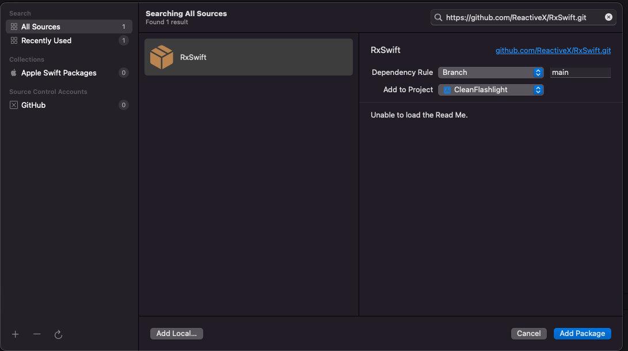The image size is (628, 351).
Task: Click the 'Searching All Sources' title
Action: 187,14
